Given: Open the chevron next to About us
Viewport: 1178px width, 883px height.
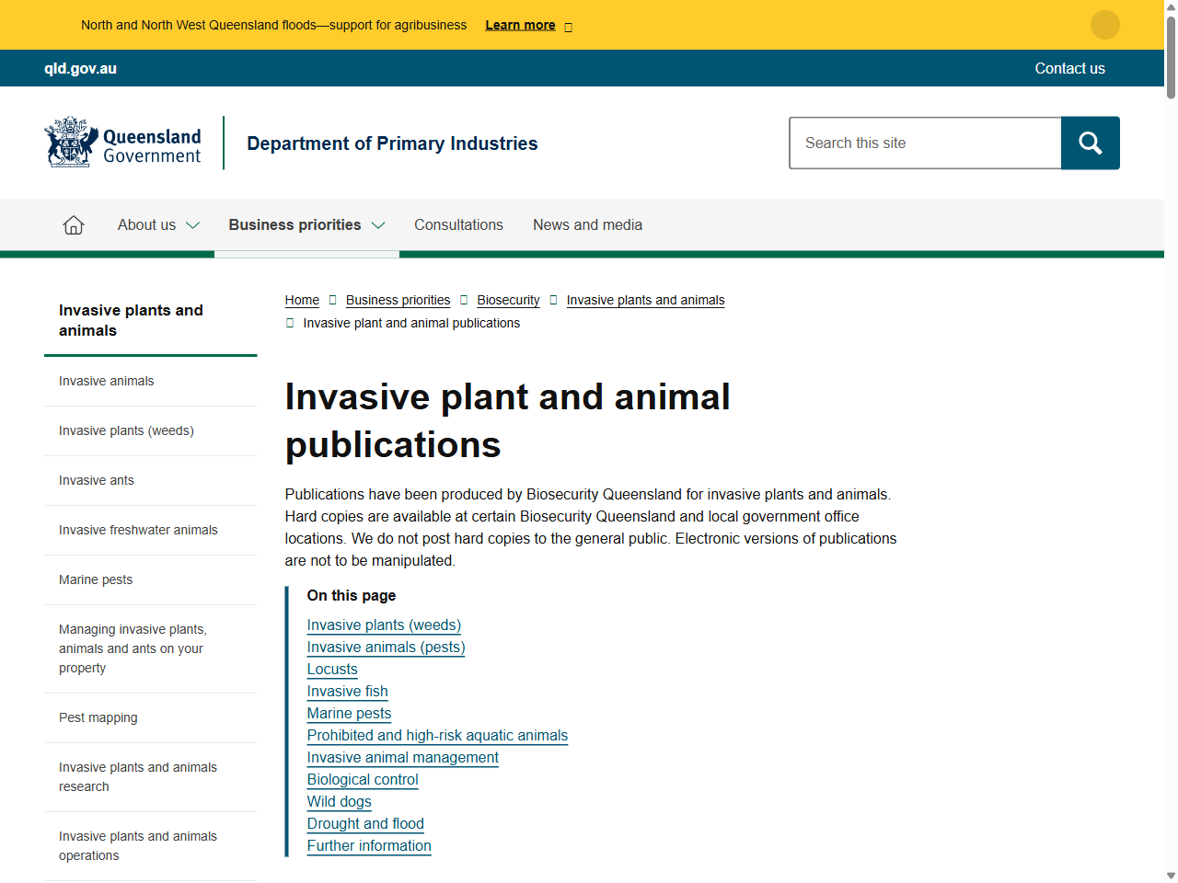Looking at the screenshot, I should click(193, 224).
